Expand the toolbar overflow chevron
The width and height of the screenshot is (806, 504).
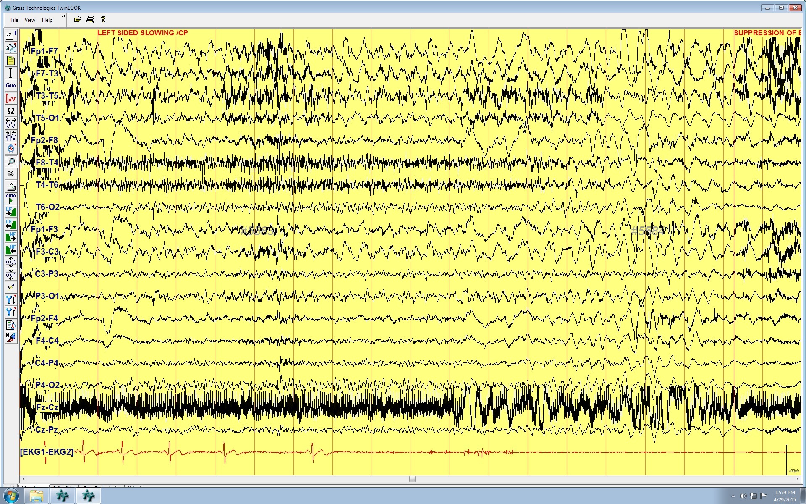[x=64, y=16]
